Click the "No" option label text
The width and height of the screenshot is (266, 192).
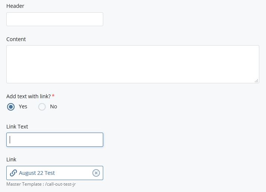pyautogui.click(x=54, y=106)
